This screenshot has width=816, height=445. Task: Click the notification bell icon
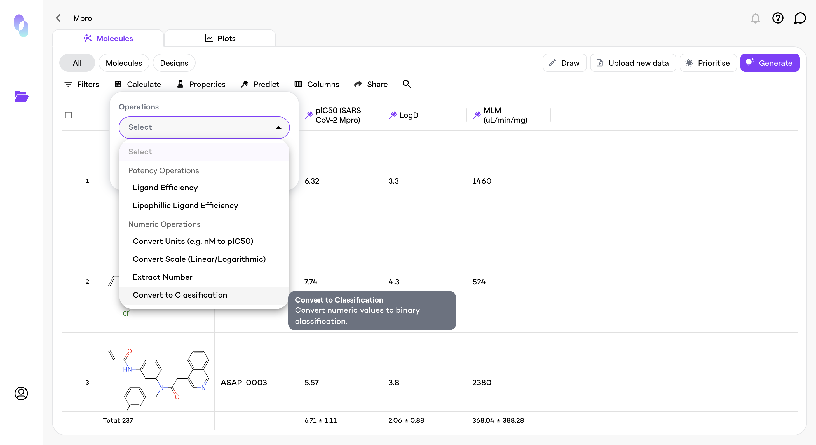coord(755,18)
